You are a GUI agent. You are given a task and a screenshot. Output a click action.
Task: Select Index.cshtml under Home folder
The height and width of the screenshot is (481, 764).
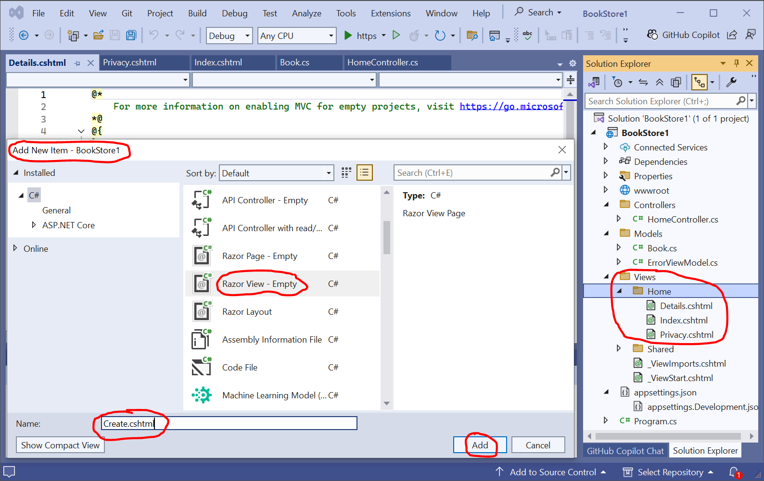684,320
